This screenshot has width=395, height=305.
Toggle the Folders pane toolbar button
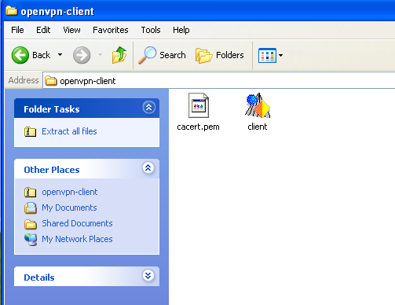point(219,55)
